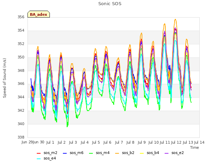
Task: Click the Jul 7 x-axis date label
Action: click(x=119, y=142)
